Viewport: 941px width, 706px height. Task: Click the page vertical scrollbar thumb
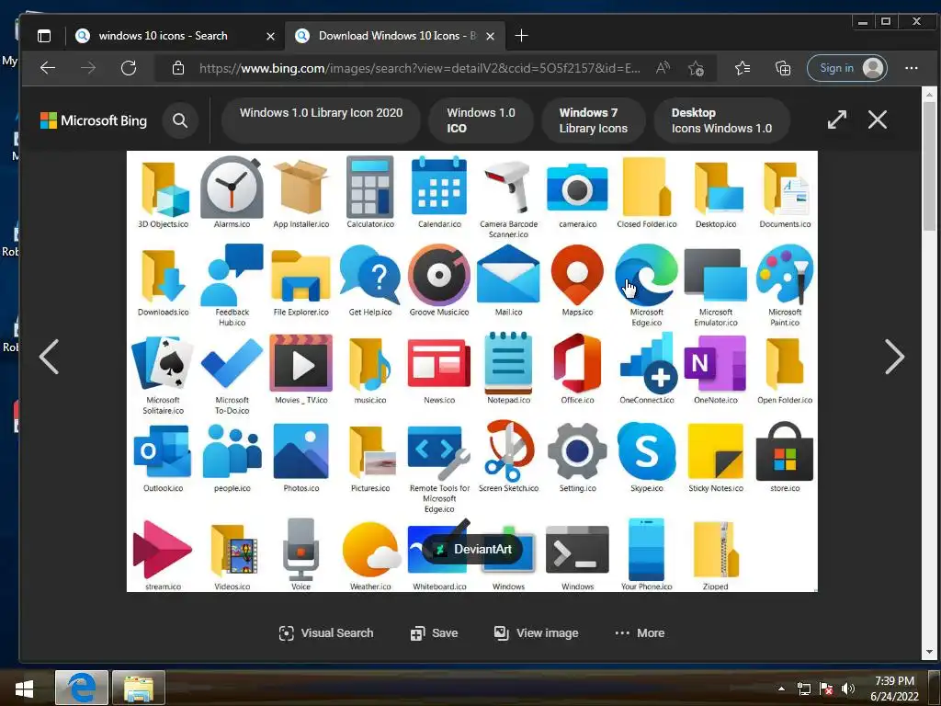tap(929, 165)
